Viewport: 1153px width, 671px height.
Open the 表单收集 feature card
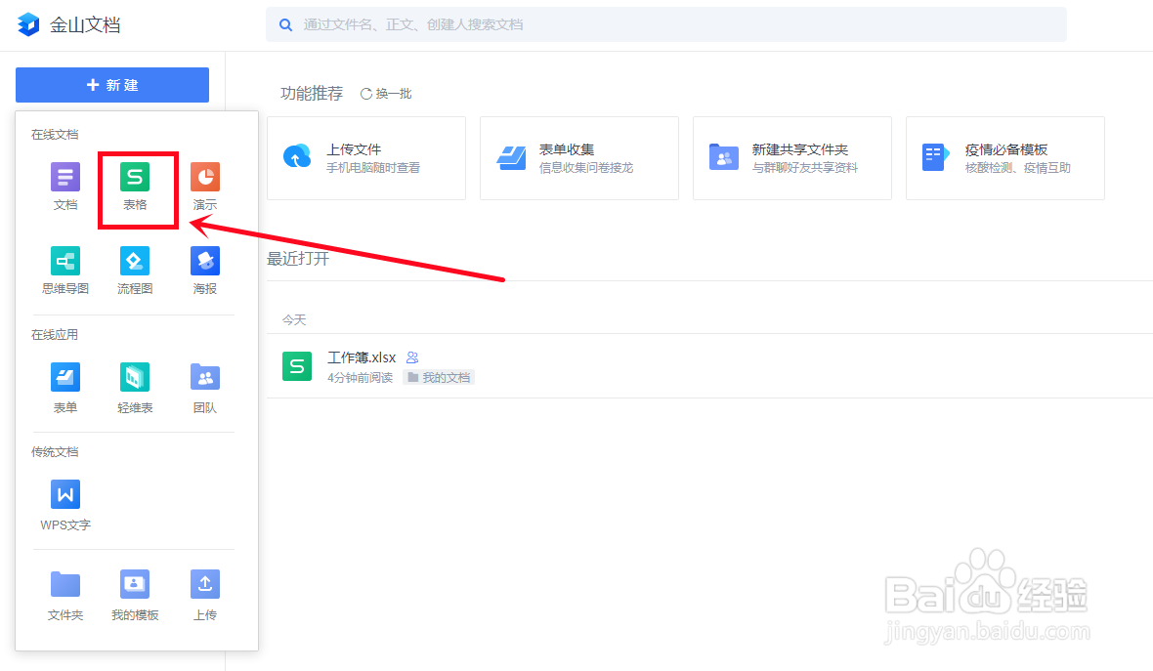(578, 158)
